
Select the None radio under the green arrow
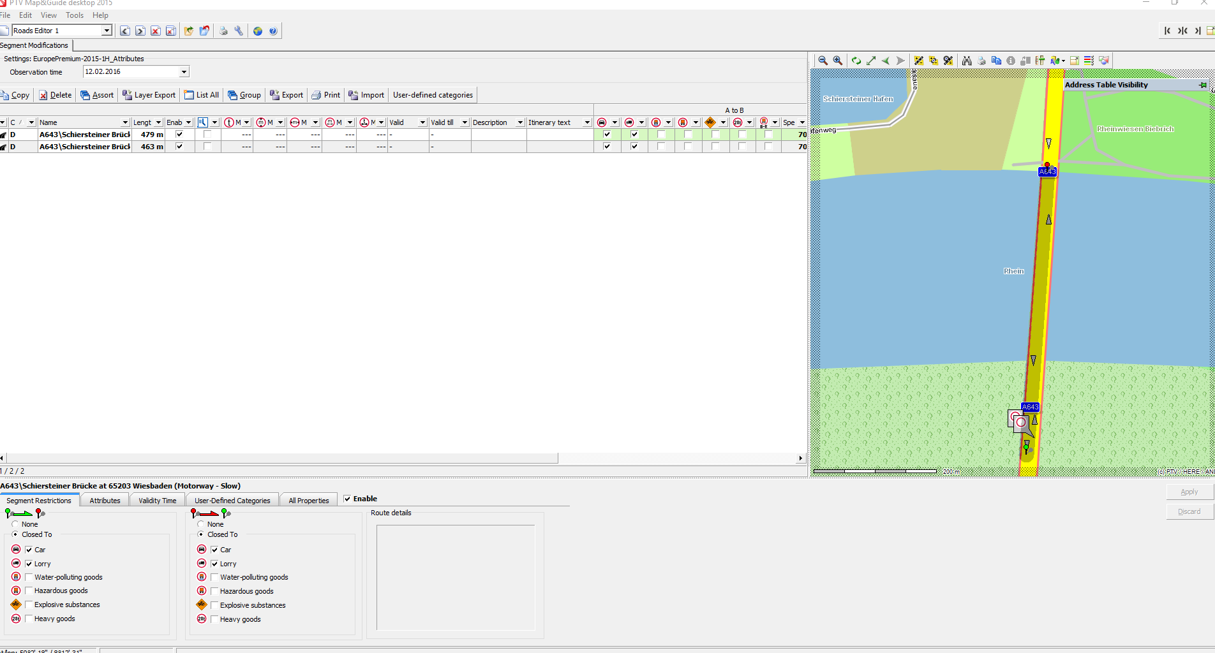15,524
